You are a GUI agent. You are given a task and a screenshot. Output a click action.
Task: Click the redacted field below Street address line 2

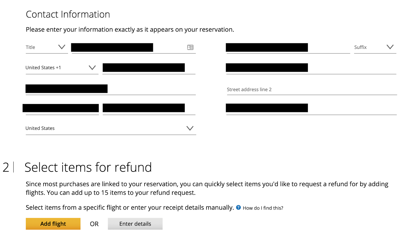pyautogui.click(x=267, y=108)
